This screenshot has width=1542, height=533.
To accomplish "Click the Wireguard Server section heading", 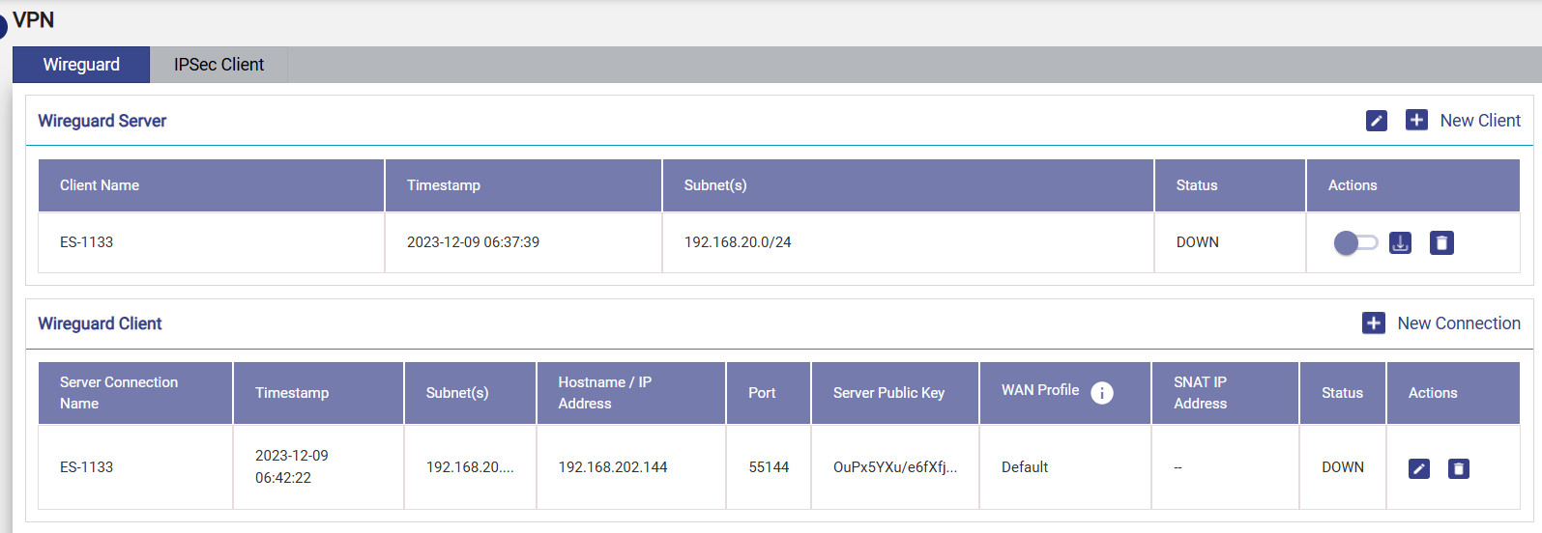I will [x=102, y=121].
